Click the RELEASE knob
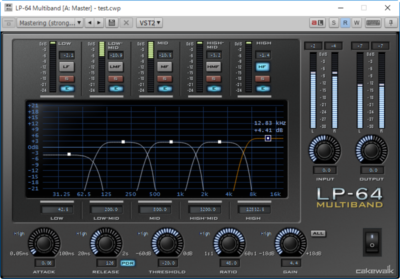 click(106, 243)
